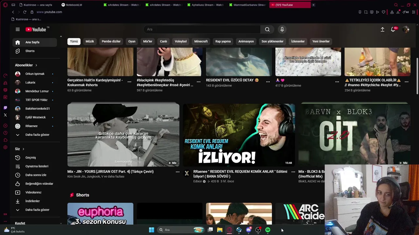
Task: Open Orkun Işıtmak subscription channel
Action: pyautogui.click(x=35, y=74)
